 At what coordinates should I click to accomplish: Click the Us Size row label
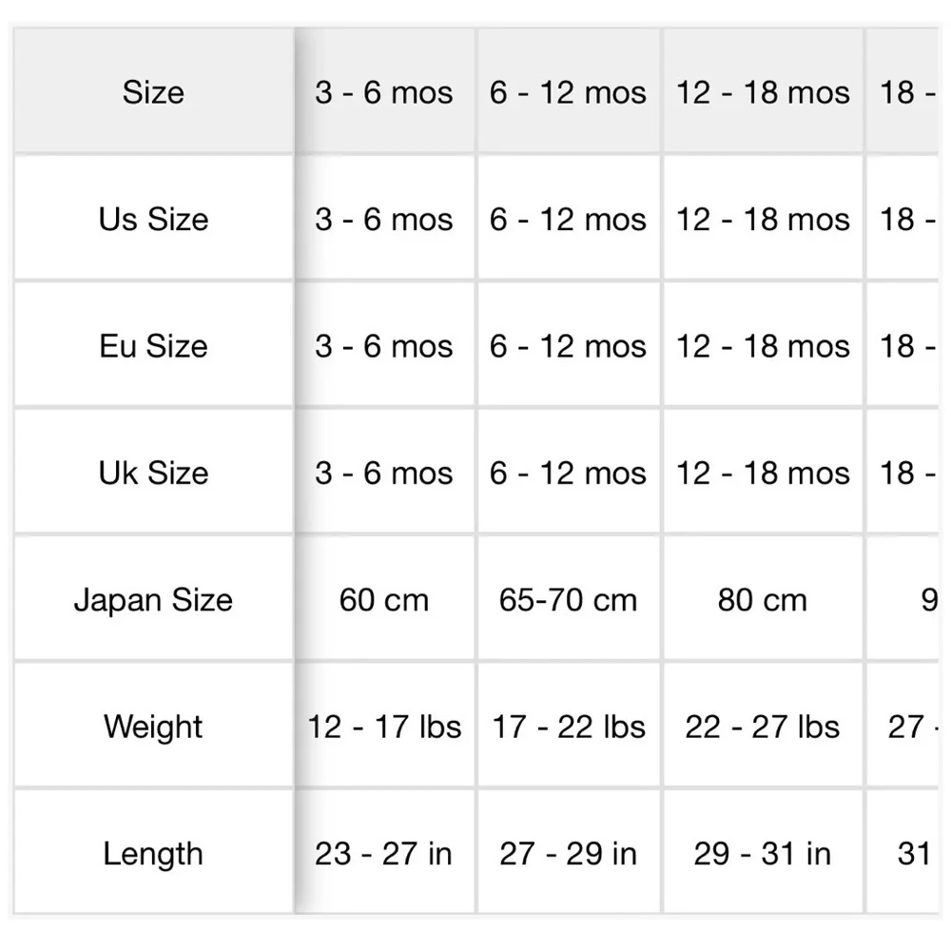153,219
